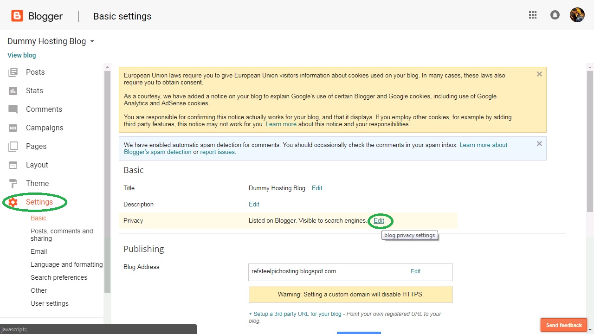Open Search preferences settings
Screen dimensions: 594x334
pos(59,277)
